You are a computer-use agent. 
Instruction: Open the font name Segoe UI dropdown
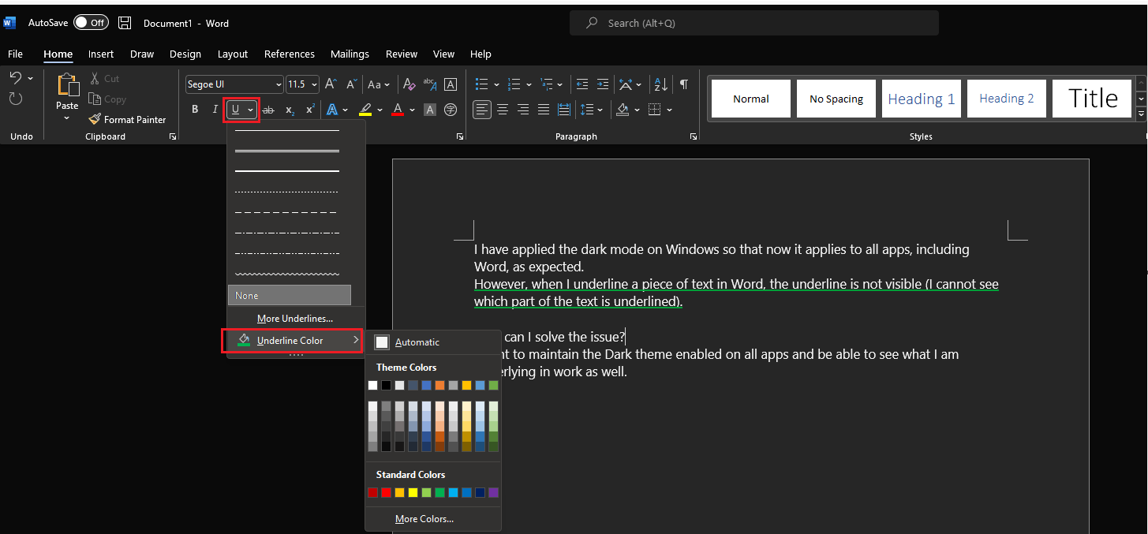click(279, 84)
